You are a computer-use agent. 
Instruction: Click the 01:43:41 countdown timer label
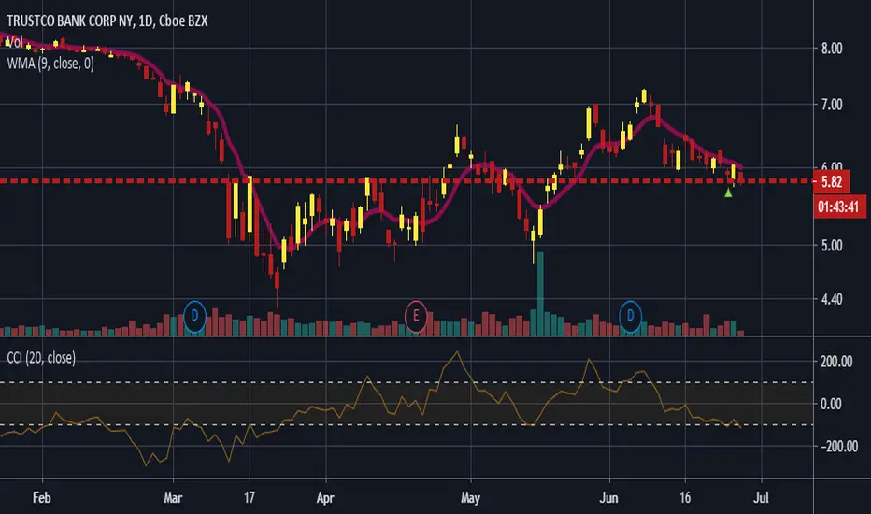tap(838, 207)
